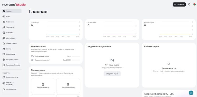Click the '0 из 2' value

tap(69, 56)
